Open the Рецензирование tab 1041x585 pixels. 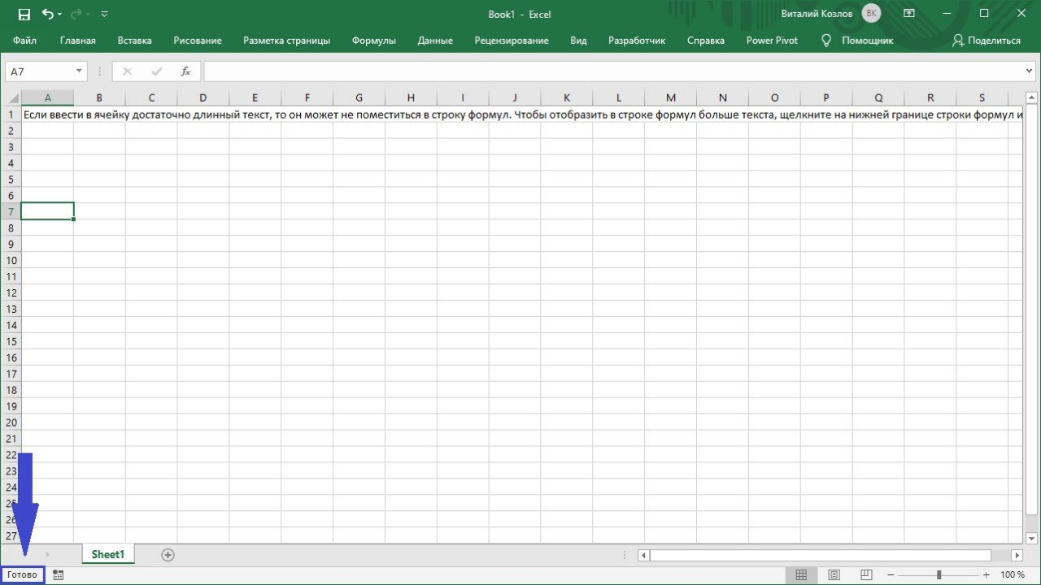pyautogui.click(x=512, y=41)
